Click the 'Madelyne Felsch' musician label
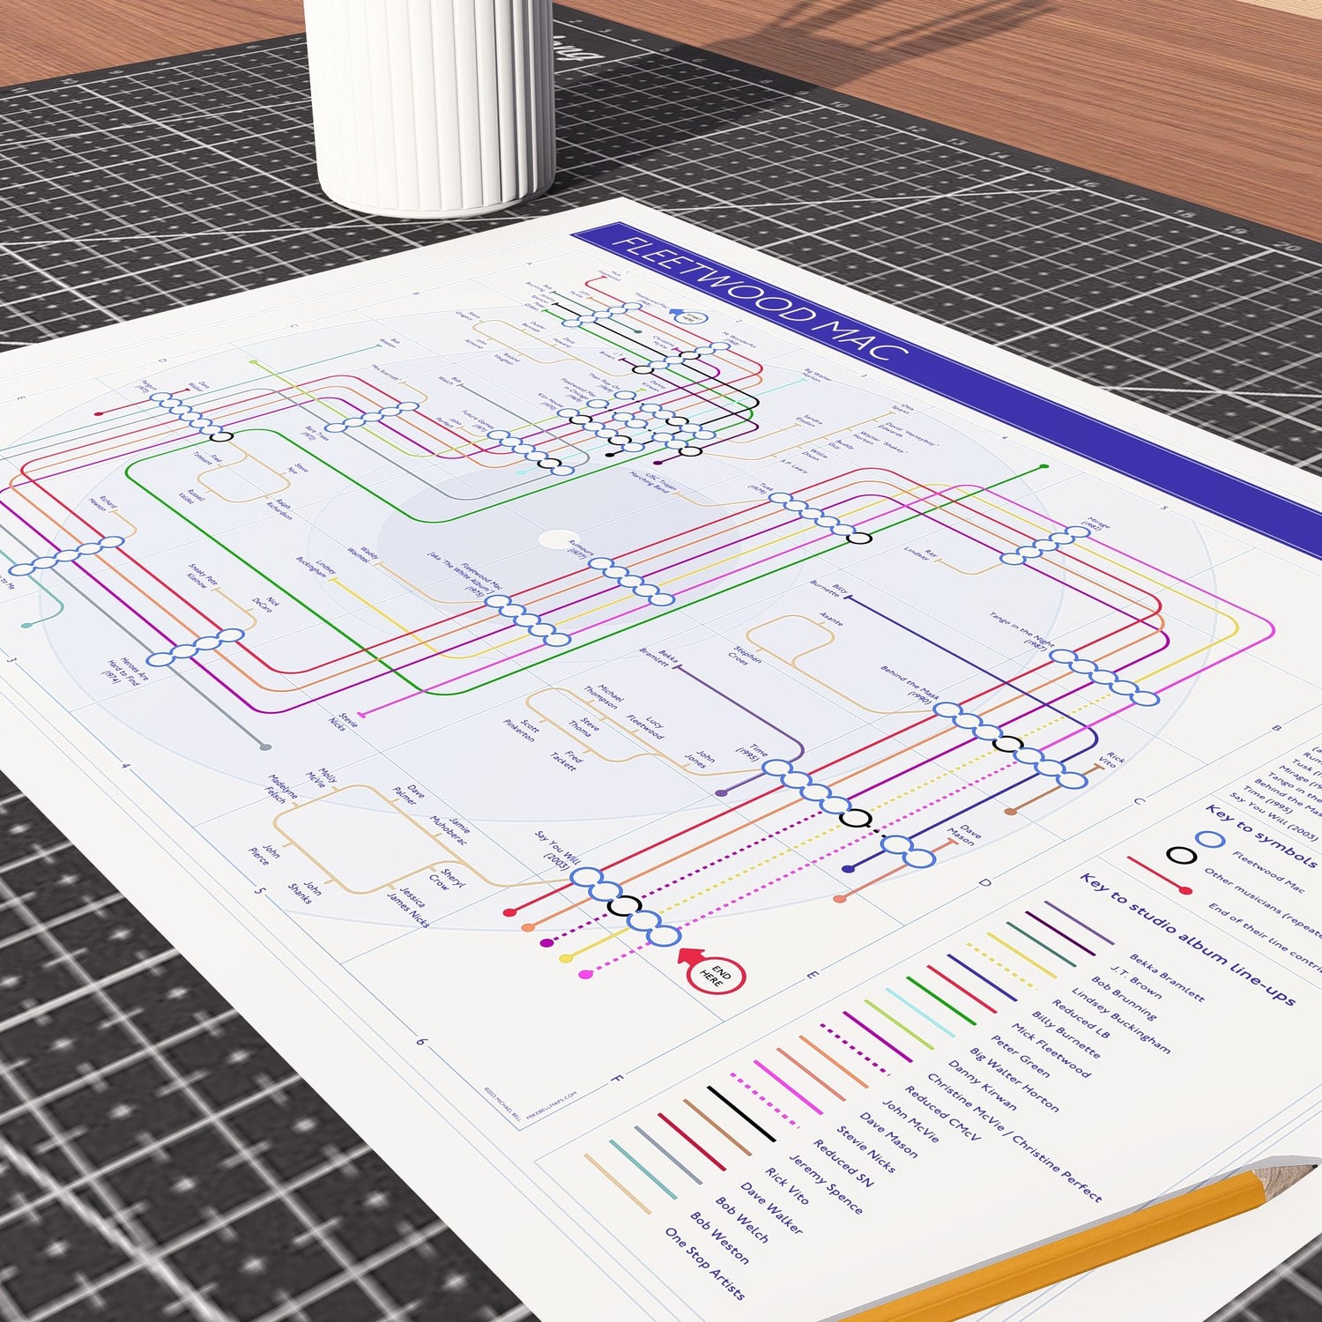 (283, 788)
